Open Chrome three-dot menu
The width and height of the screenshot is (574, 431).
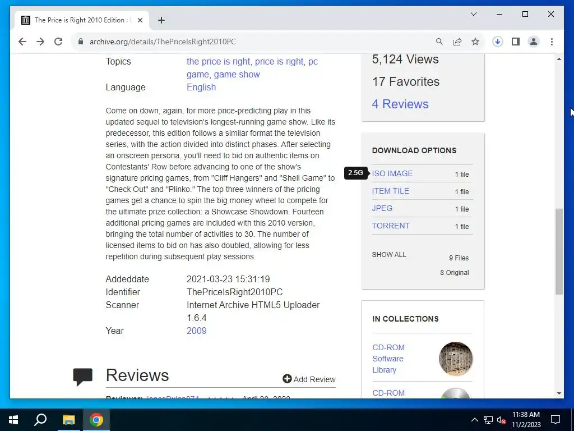(552, 42)
